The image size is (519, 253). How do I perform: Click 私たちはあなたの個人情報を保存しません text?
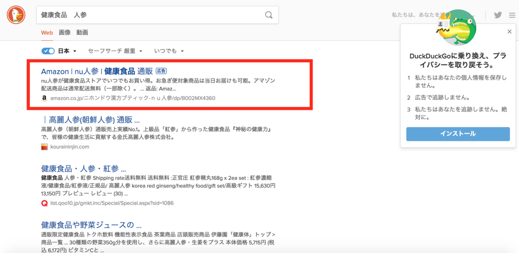click(461, 82)
